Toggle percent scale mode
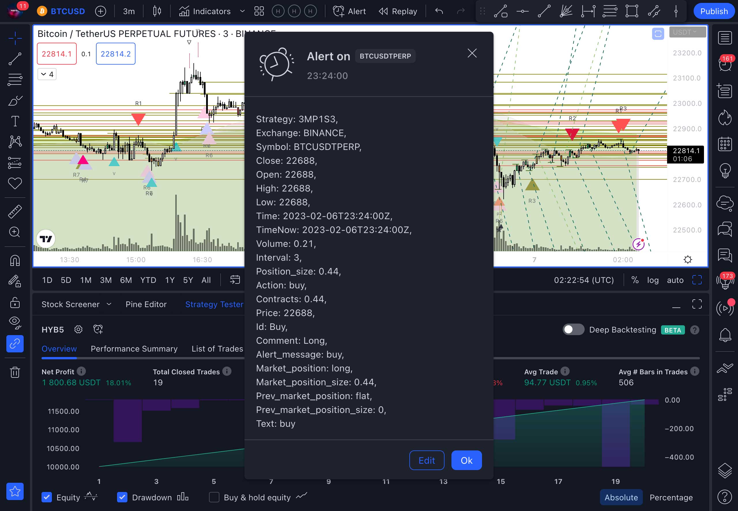 point(635,280)
